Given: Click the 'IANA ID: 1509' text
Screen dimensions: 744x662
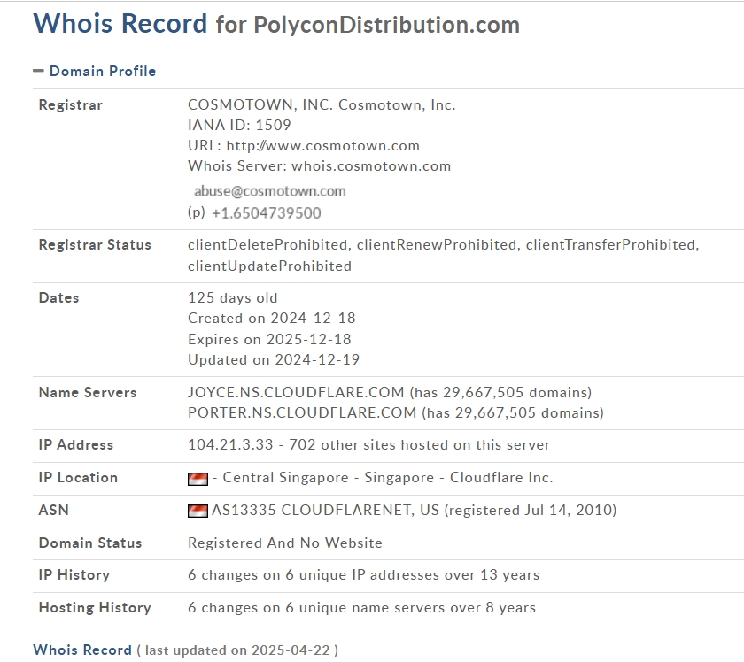Looking at the screenshot, I should tap(239, 125).
